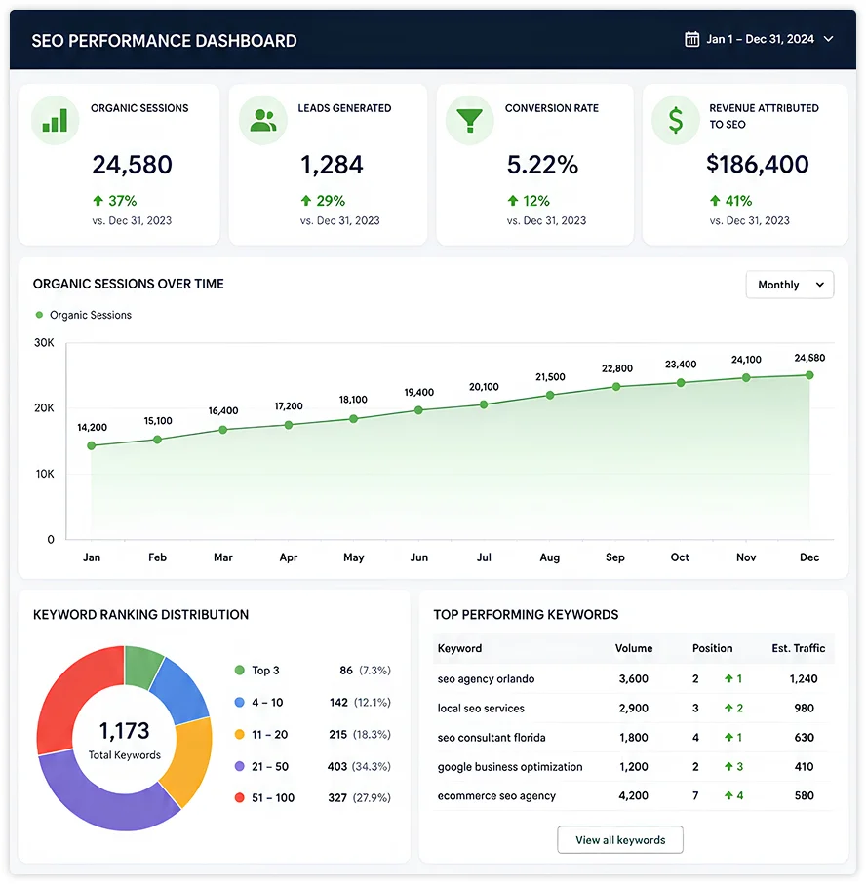Click the 1,284 leads generated value

(x=332, y=165)
